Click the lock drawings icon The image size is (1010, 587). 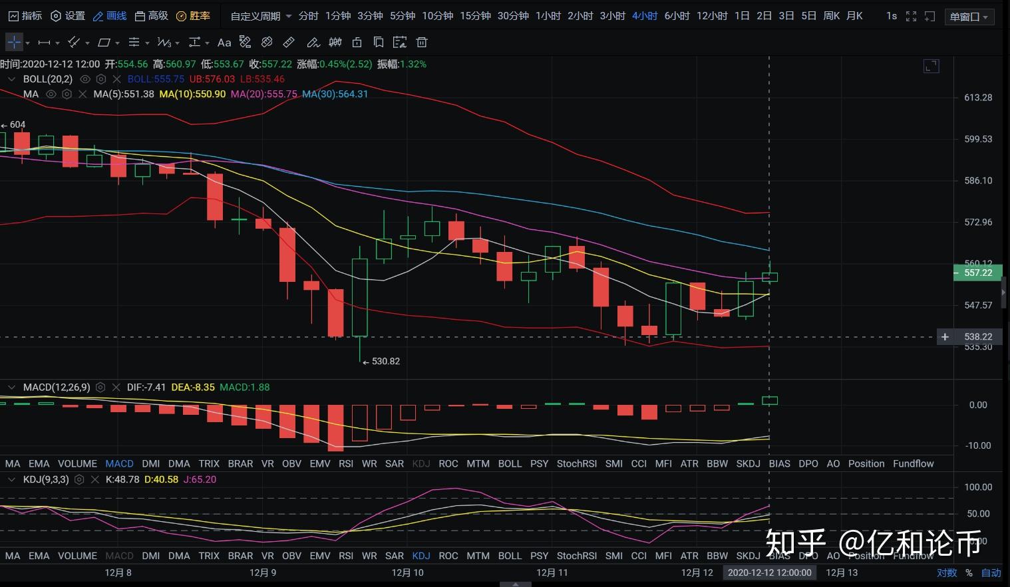pyautogui.click(x=357, y=43)
